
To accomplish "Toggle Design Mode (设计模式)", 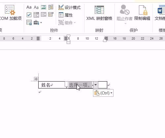I will point(70,8).
